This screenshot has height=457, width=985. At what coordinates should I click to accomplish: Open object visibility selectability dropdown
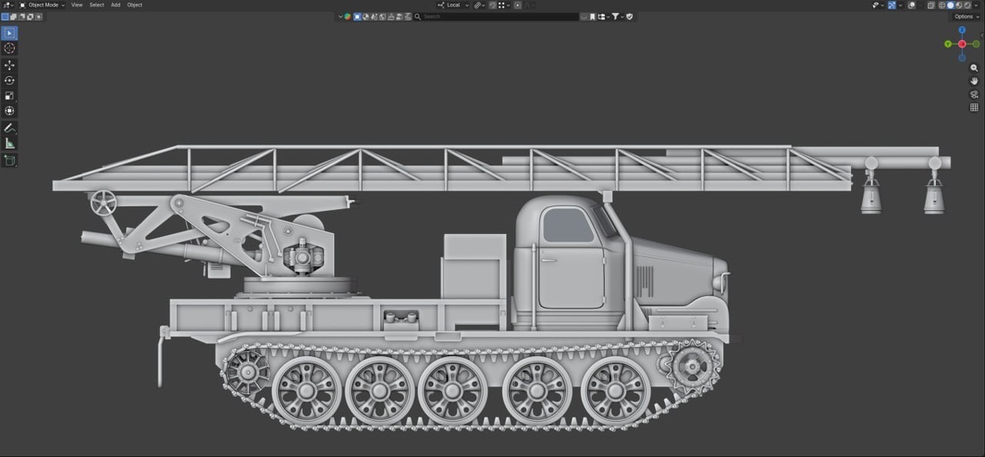878,5
